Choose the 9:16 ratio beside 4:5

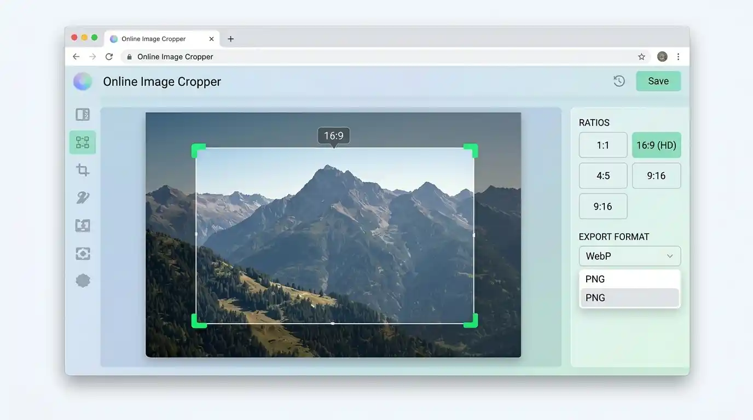[656, 176]
